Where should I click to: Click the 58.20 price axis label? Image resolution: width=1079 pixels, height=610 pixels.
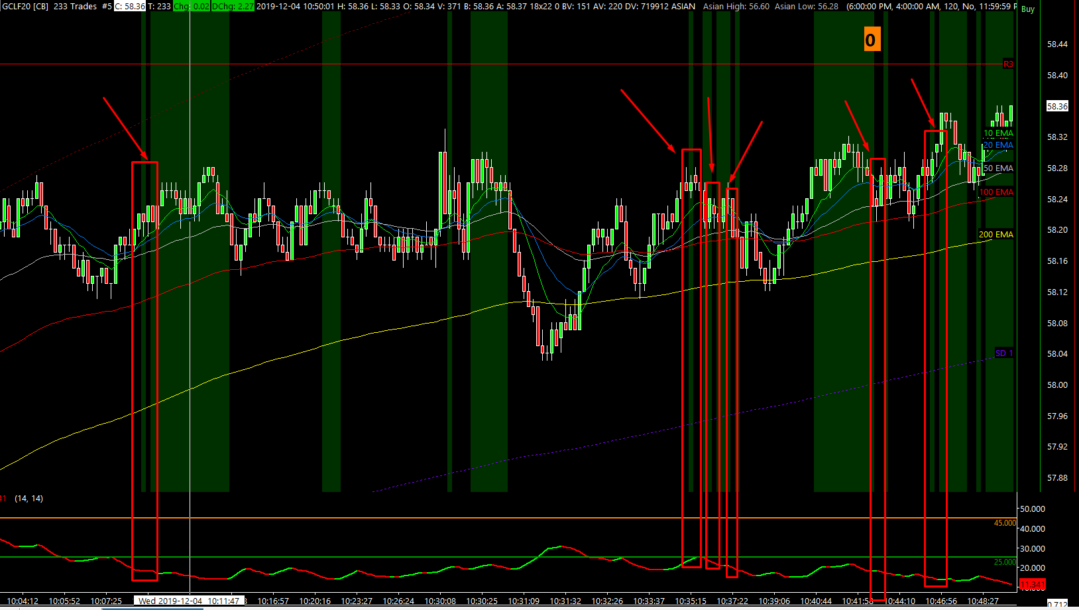click(1057, 230)
